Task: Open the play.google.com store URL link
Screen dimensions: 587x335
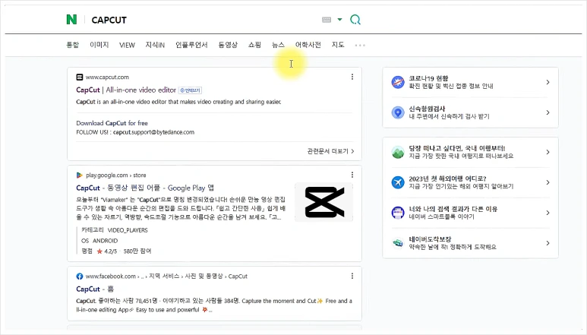Action: pyautogui.click(x=115, y=175)
